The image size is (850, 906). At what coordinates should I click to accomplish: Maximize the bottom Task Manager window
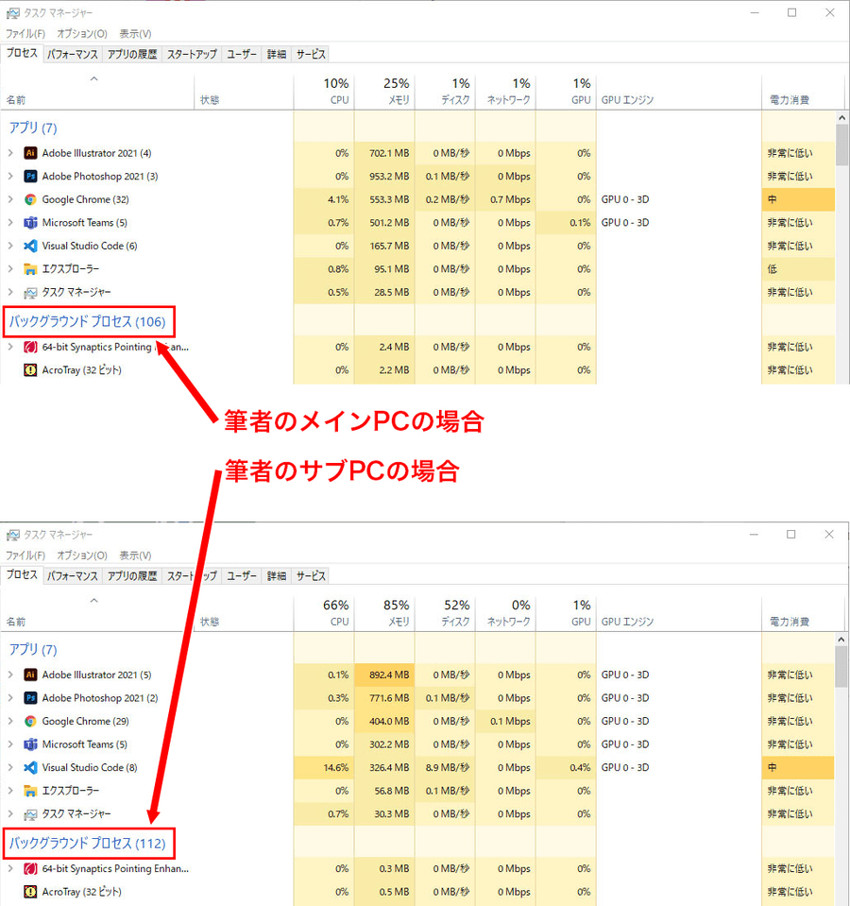[791, 535]
